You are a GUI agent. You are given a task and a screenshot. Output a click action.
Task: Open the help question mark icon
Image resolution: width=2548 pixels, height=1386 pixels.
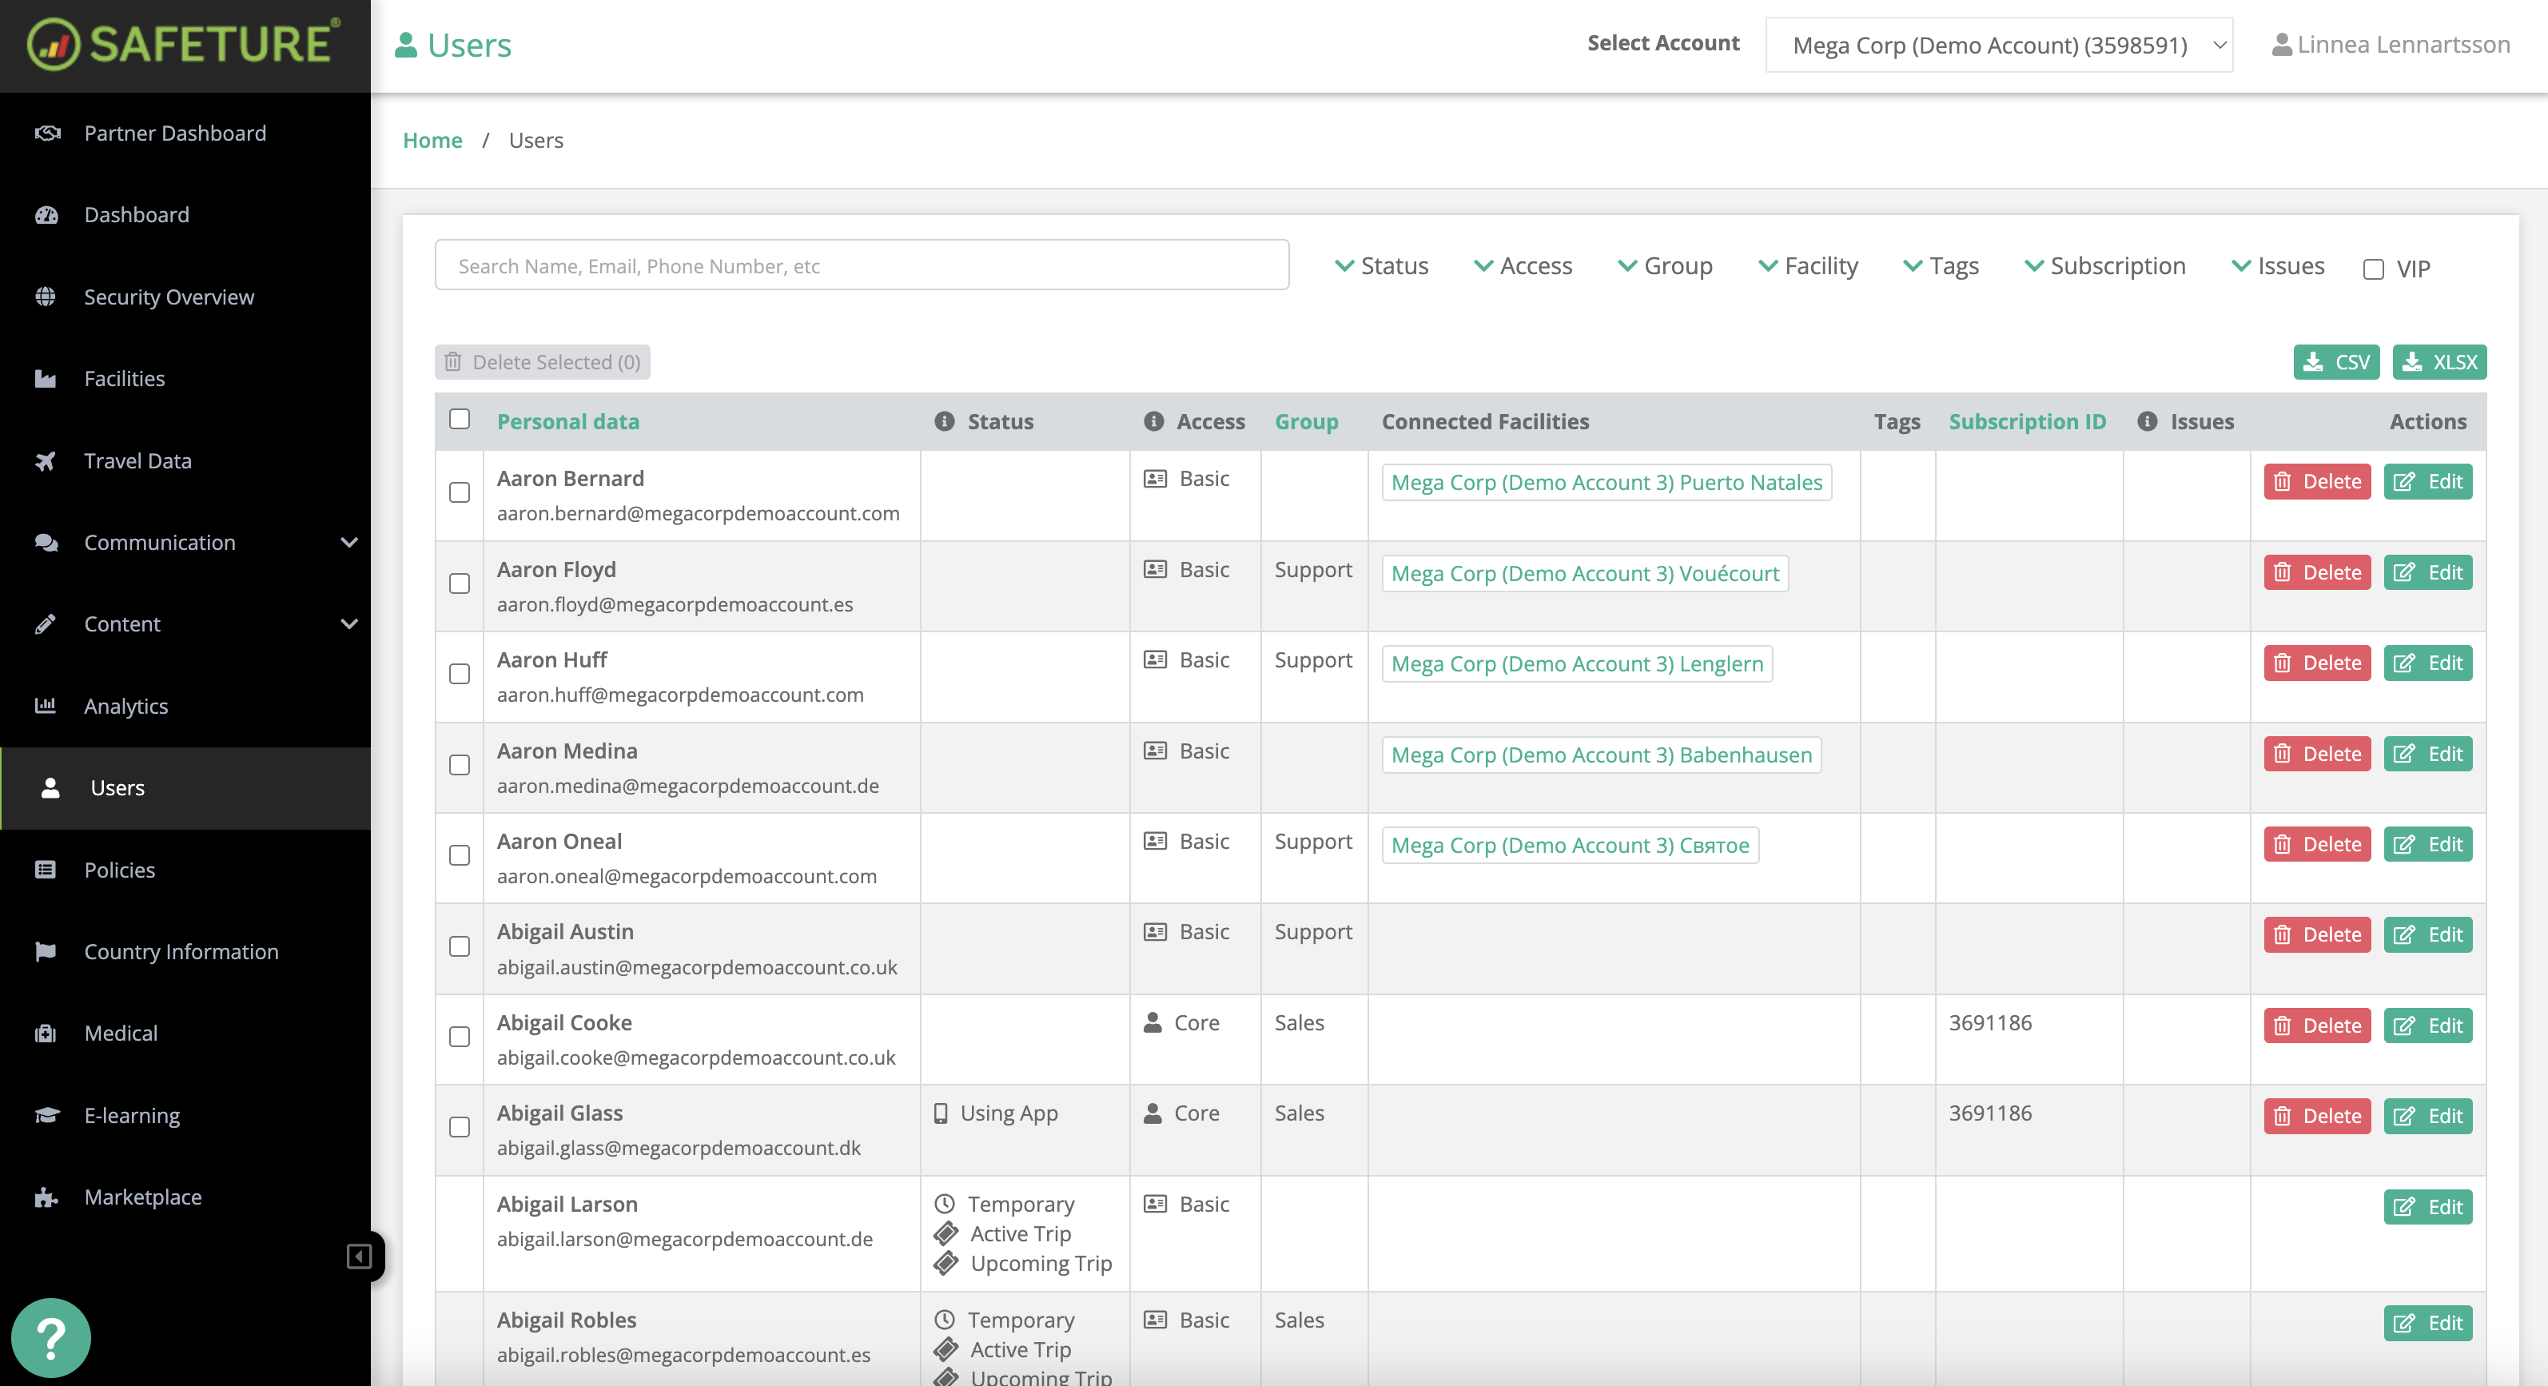(x=50, y=1337)
